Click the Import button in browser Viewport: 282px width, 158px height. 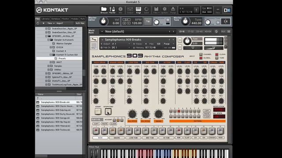pyautogui.click(x=60, y=23)
